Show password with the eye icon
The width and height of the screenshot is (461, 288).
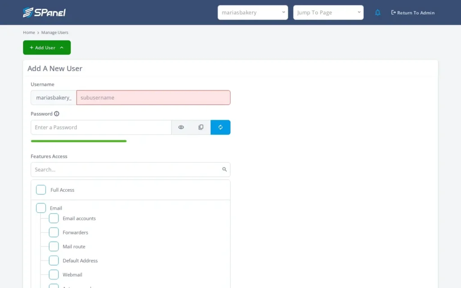pyautogui.click(x=181, y=127)
